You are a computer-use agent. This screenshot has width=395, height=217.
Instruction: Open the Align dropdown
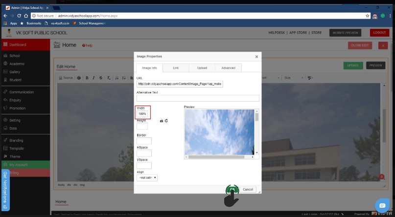tap(147, 178)
